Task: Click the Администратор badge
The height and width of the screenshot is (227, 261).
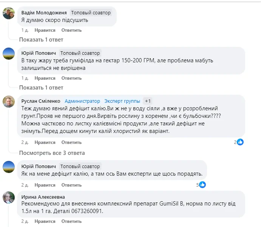Action: click(x=82, y=101)
